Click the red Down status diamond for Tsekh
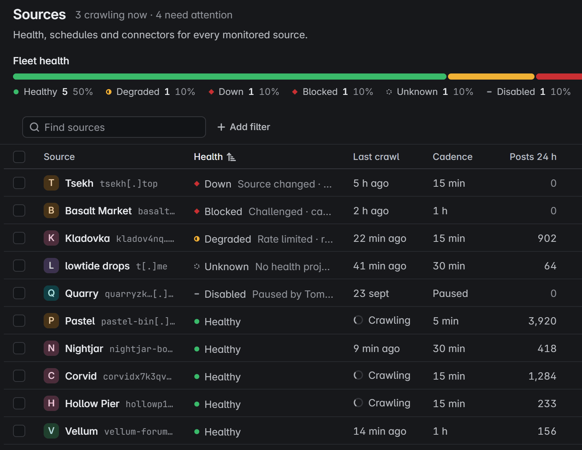This screenshot has width=582, height=450. click(x=197, y=184)
